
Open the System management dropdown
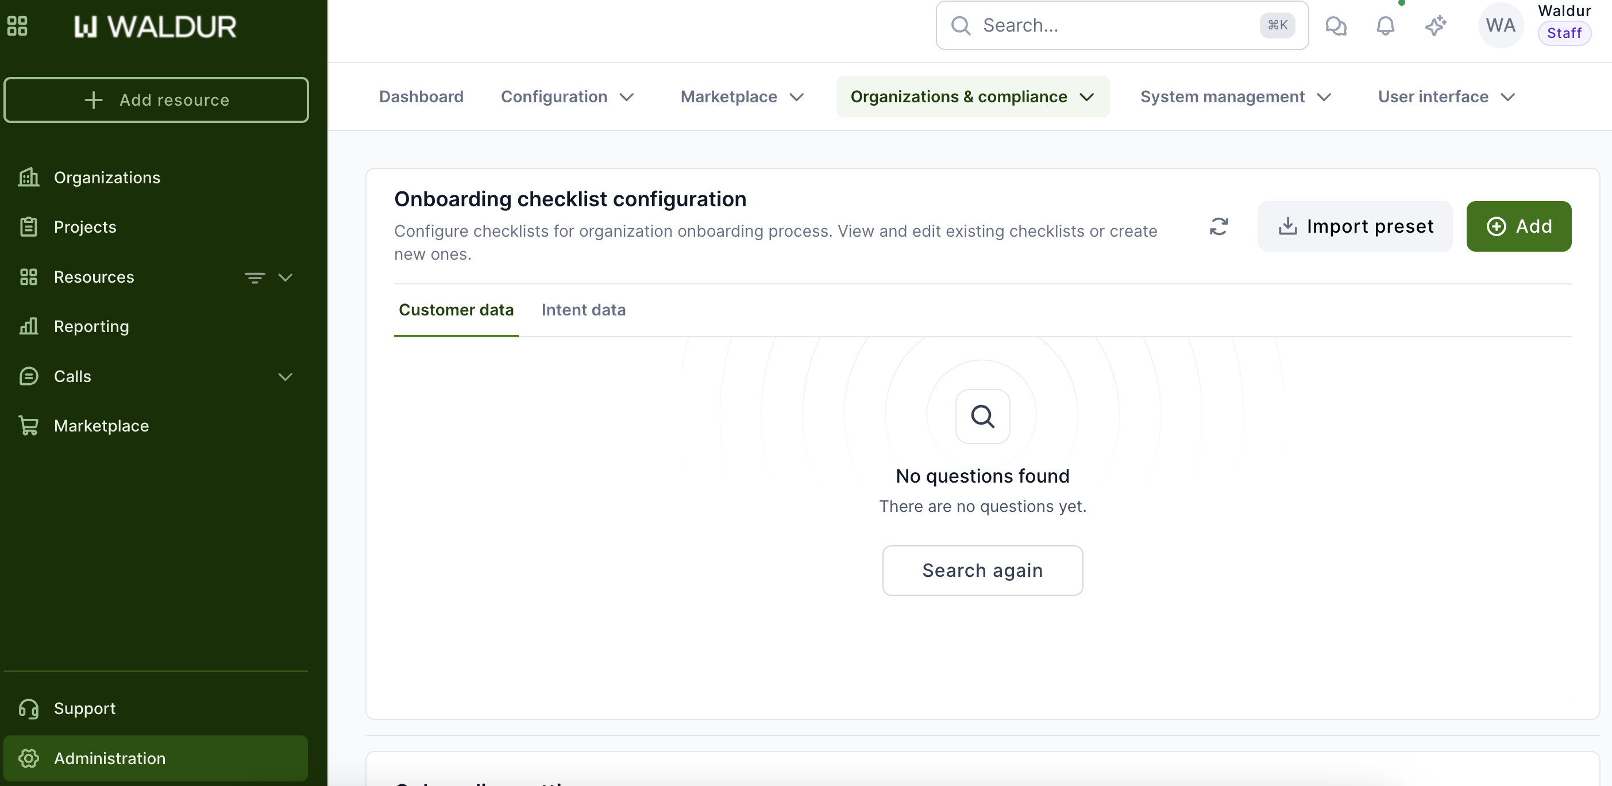[1235, 97]
